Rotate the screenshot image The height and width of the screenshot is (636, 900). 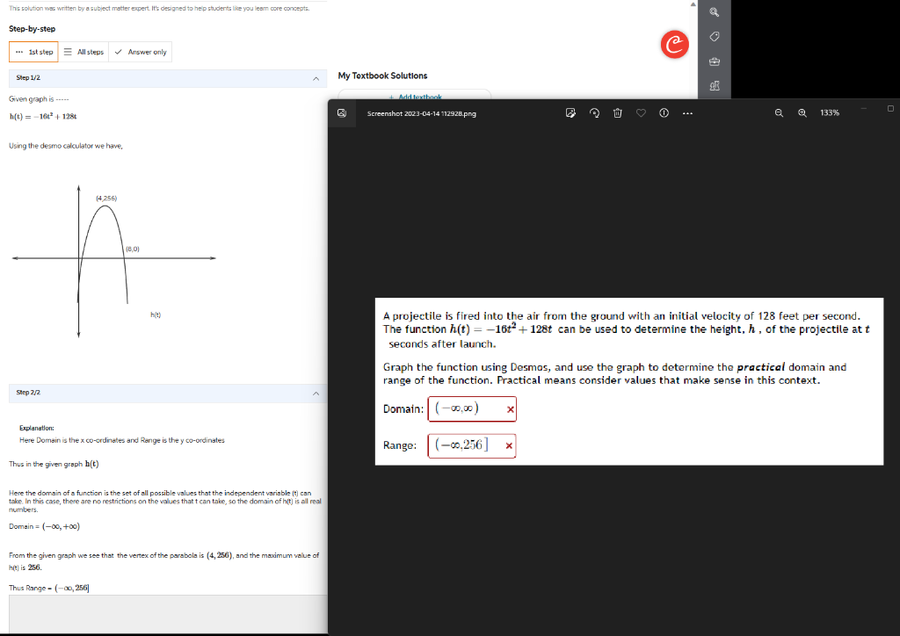tap(594, 112)
